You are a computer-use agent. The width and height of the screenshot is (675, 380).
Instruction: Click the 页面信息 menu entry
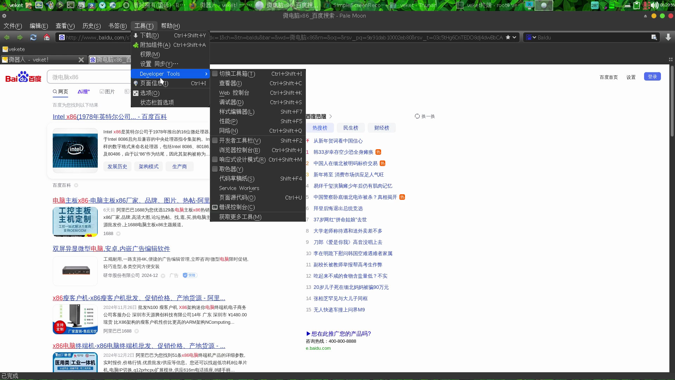170,83
